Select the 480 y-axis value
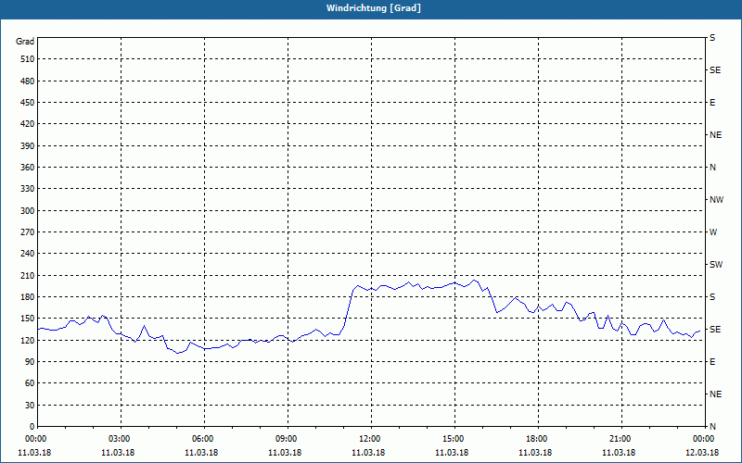Viewport: 742px width, 463px height. pos(28,81)
